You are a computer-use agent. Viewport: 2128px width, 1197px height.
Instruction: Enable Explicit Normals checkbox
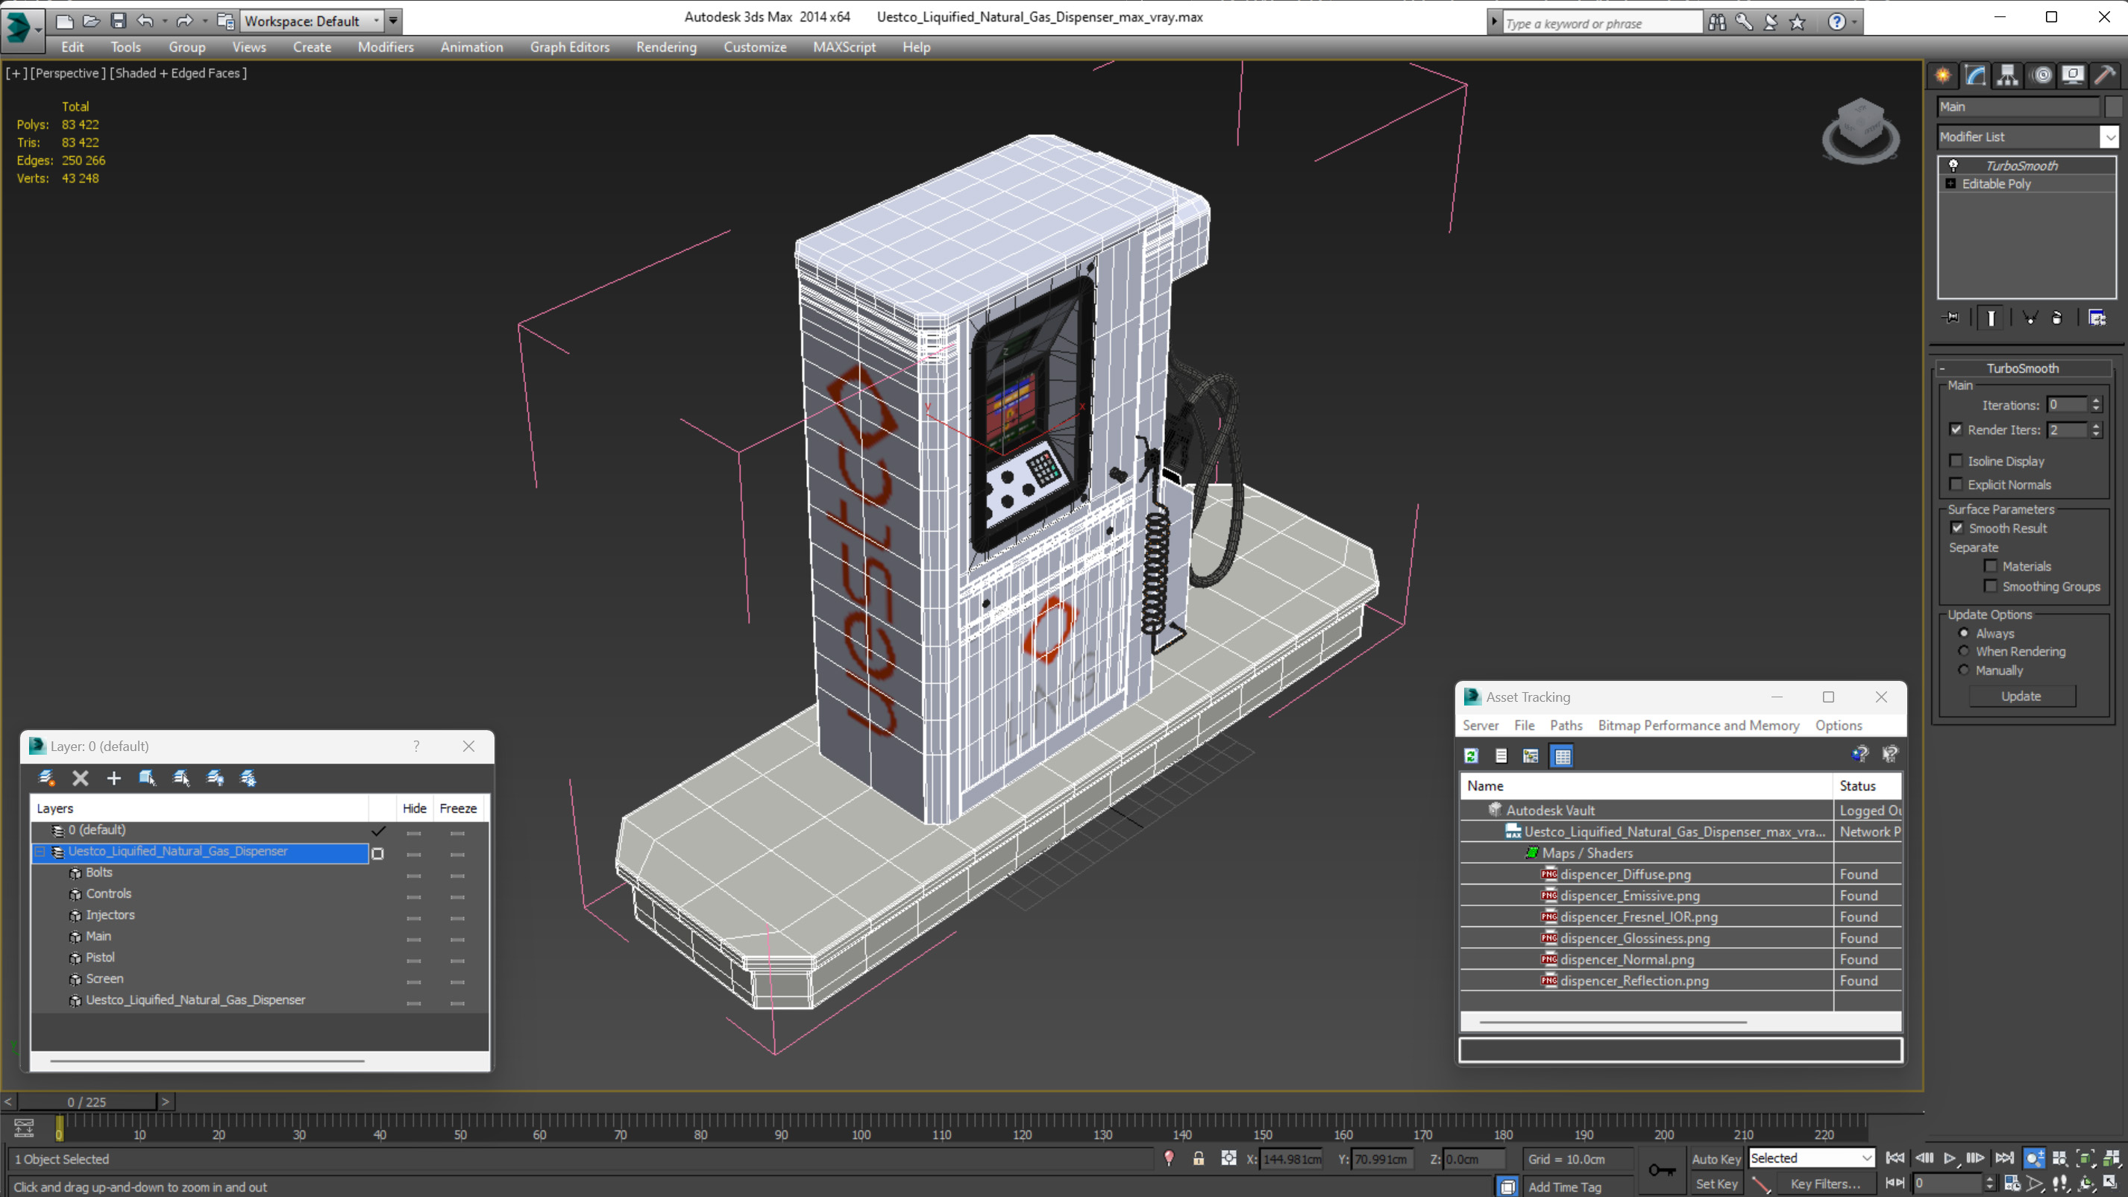coord(1956,484)
